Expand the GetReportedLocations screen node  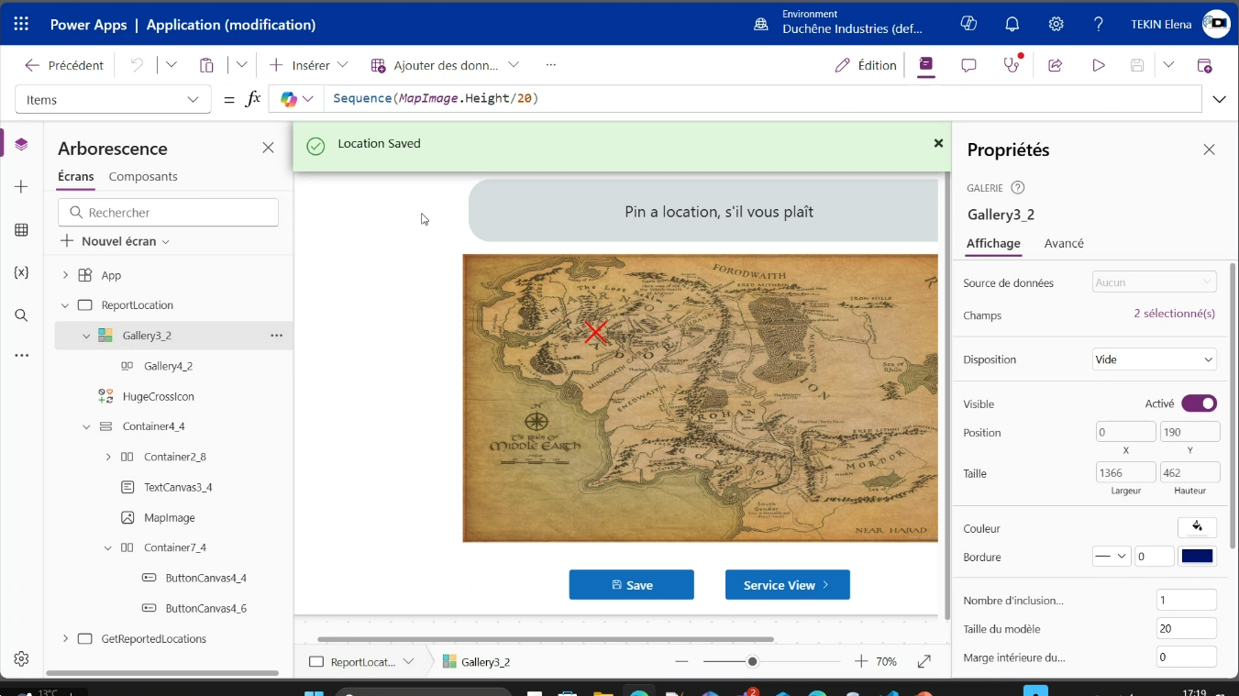tap(65, 639)
